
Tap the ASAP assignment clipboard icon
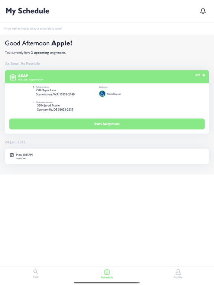click(x=13, y=77)
